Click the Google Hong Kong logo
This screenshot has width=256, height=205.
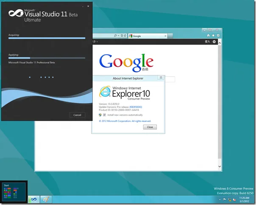[x=126, y=63]
